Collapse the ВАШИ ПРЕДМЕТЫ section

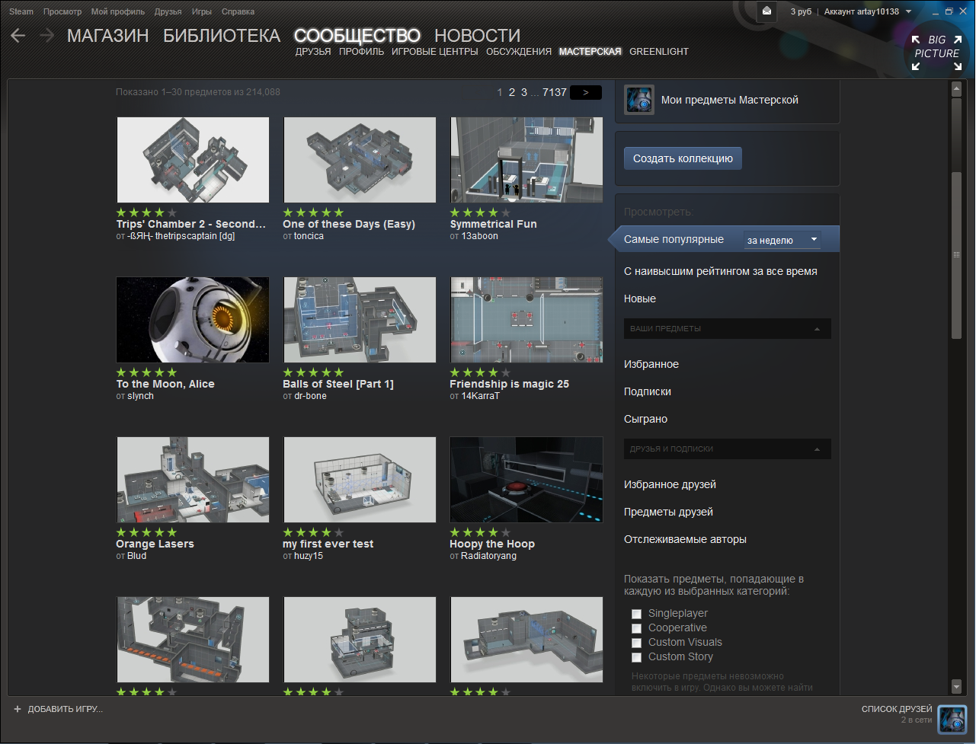tap(728, 329)
